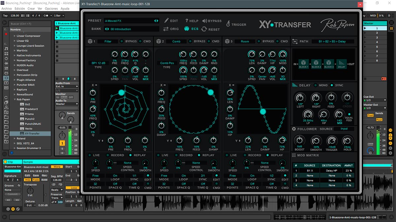Click the pencil Edit icon in XY-Transfer
396x222 pixels.
pyautogui.click(x=166, y=21)
